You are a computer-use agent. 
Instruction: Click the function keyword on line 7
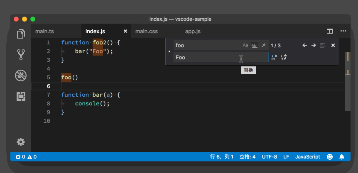click(x=75, y=95)
